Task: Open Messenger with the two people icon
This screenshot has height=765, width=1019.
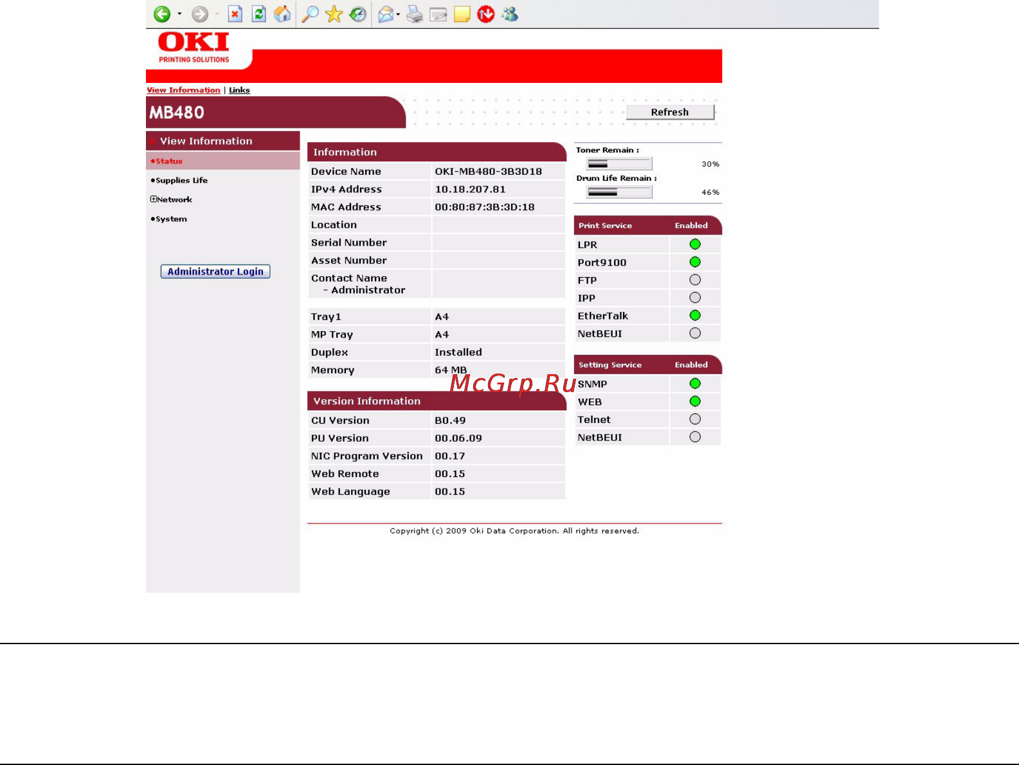Action: pyautogui.click(x=510, y=14)
